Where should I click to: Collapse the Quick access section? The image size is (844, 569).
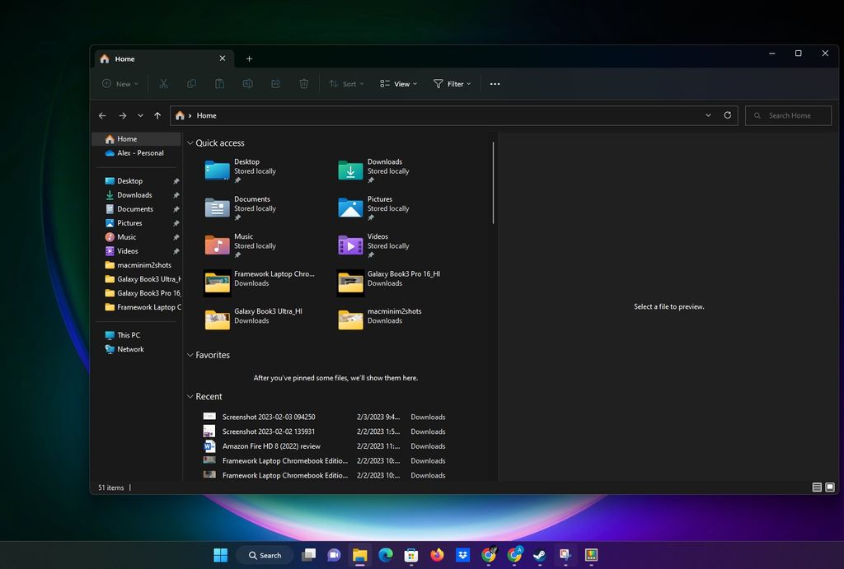pyautogui.click(x=190, y=142)
